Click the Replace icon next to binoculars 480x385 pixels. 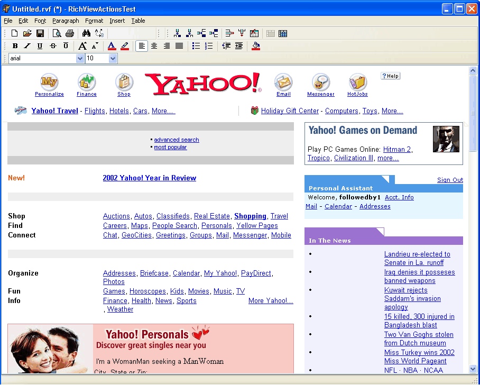[99, 33]
